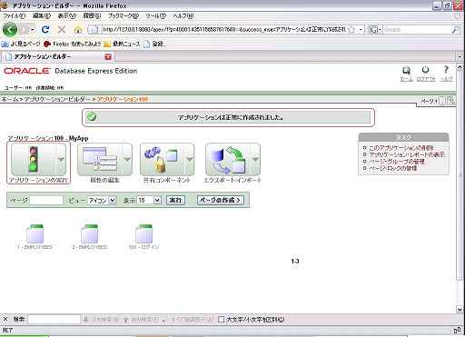Click the 次を検索 down arrow icon

point(86,320)
